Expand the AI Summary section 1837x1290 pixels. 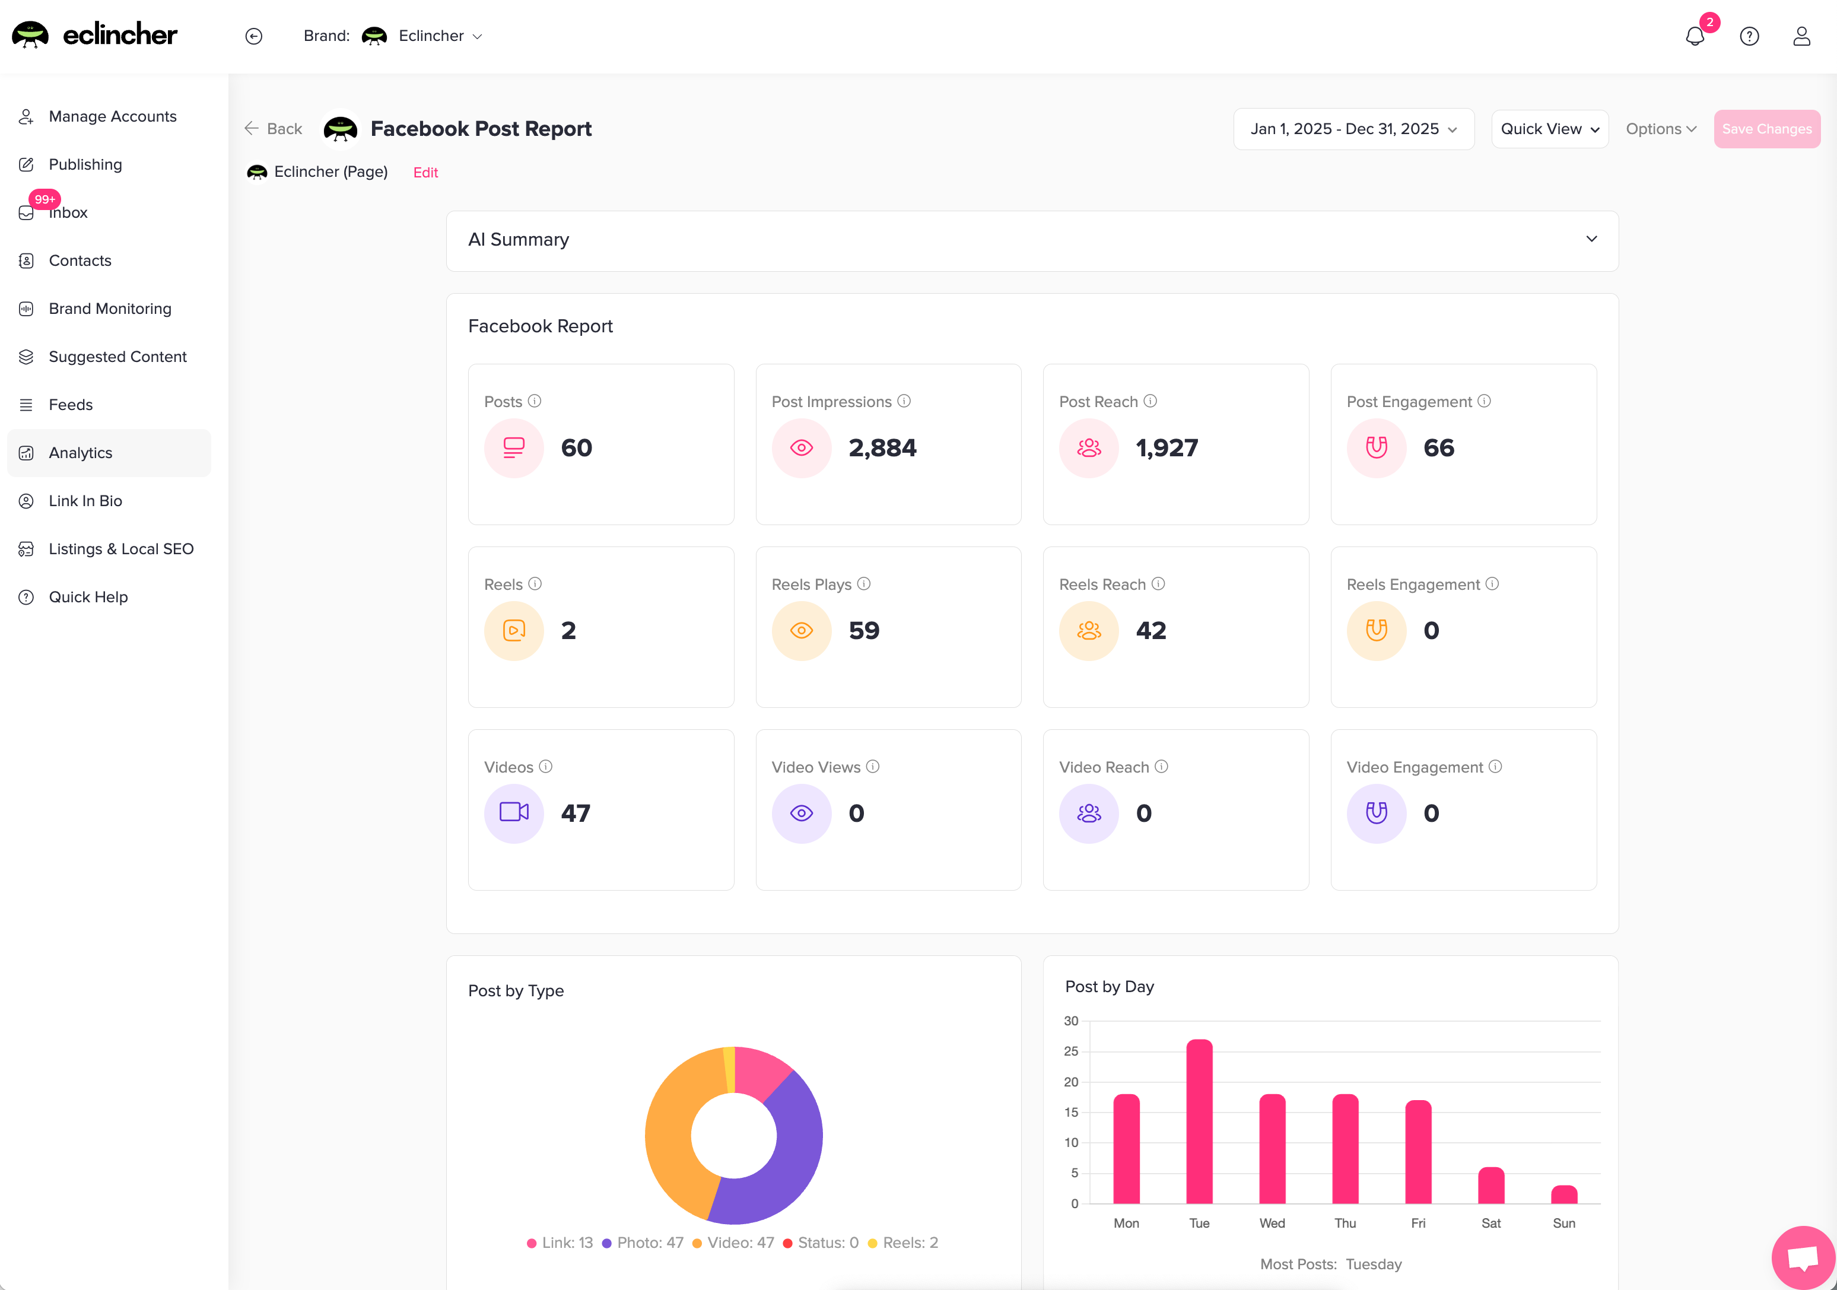pos(1591,239)
